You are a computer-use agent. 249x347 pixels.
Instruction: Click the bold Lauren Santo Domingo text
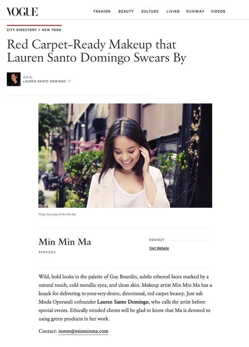pos(123,302)
